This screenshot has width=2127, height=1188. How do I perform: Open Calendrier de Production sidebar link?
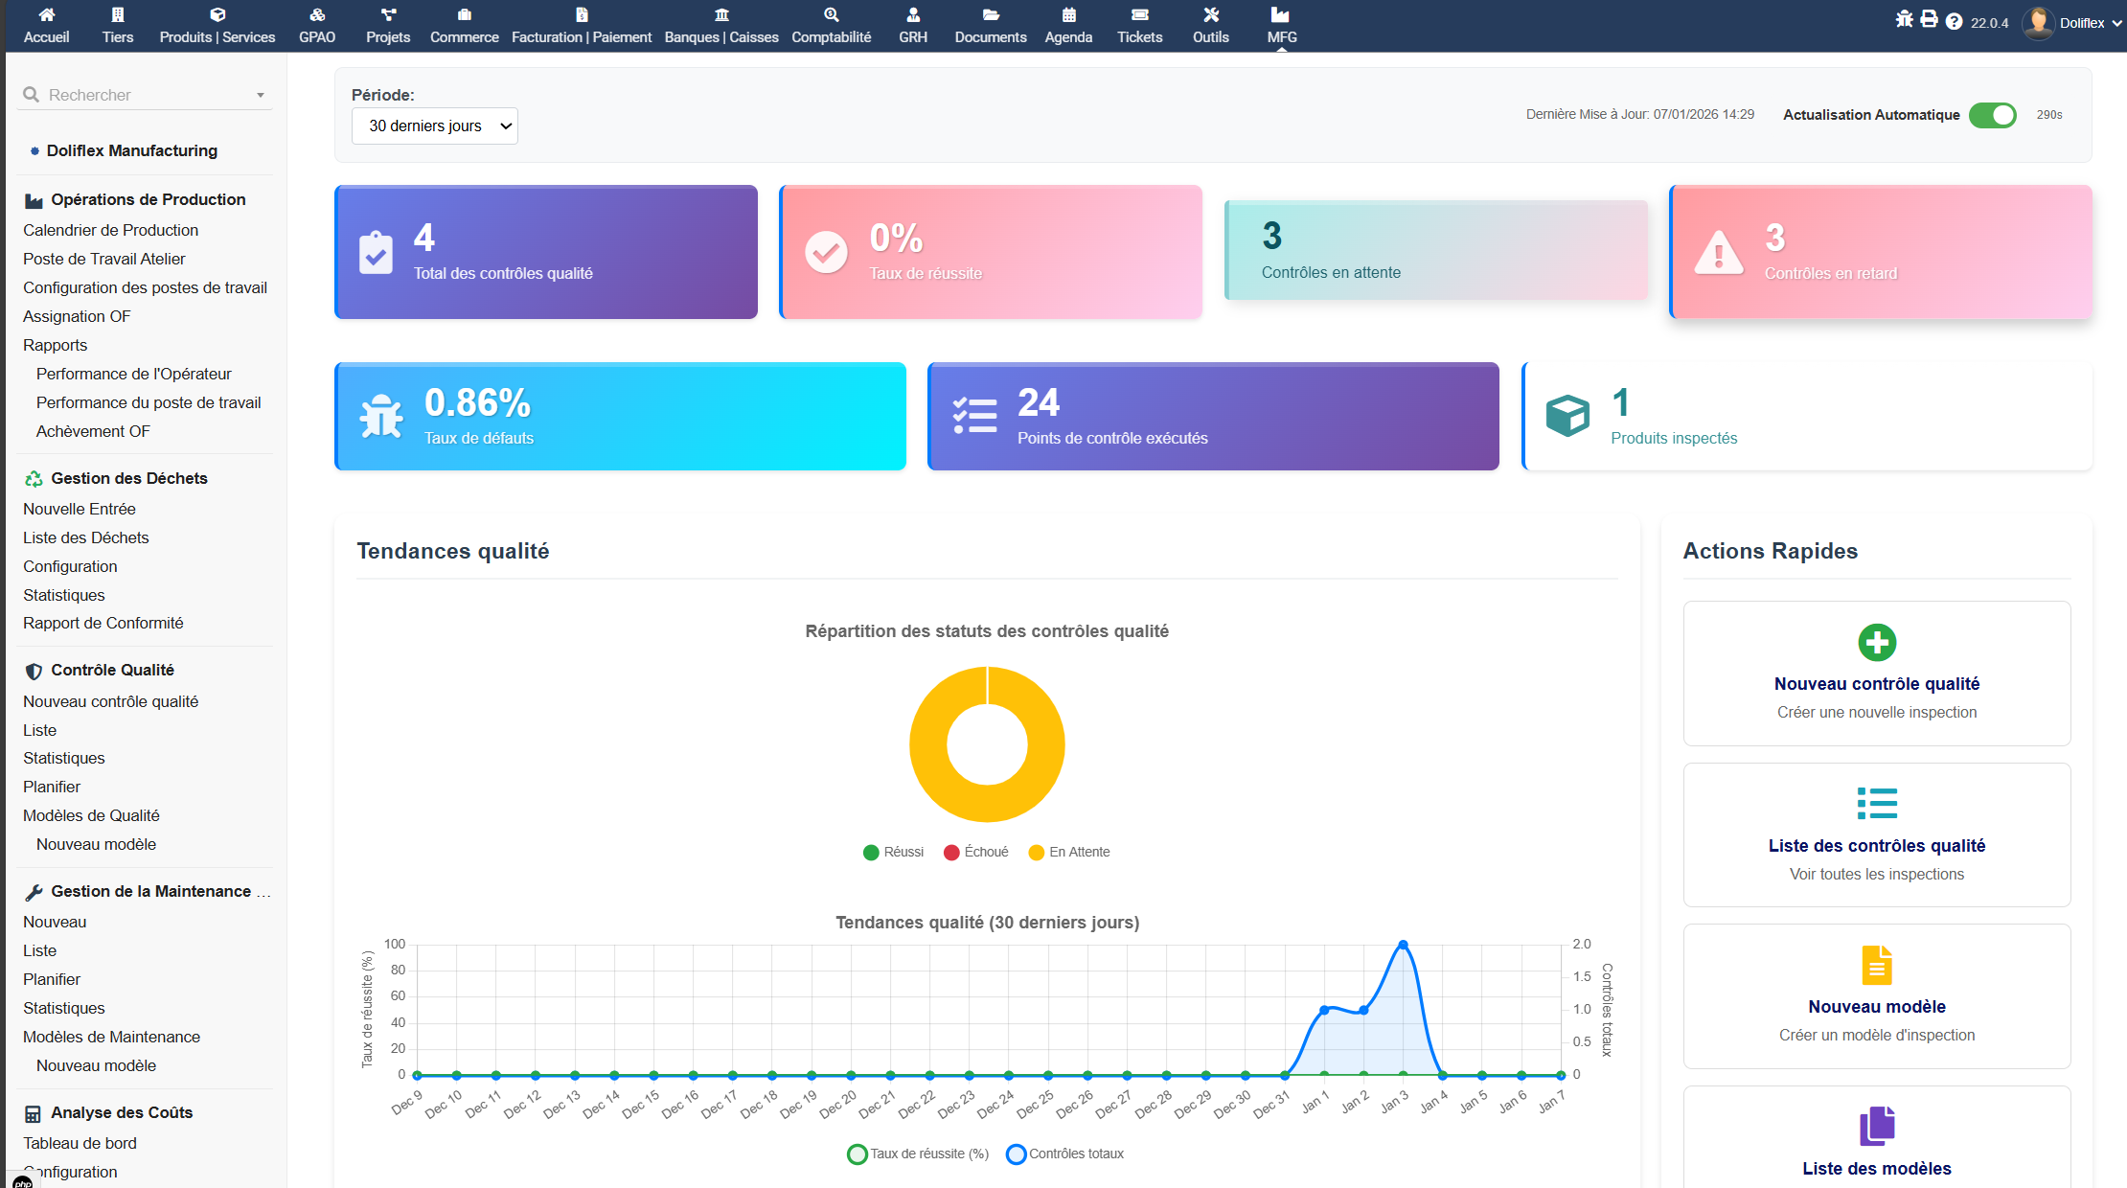point(110,230)
